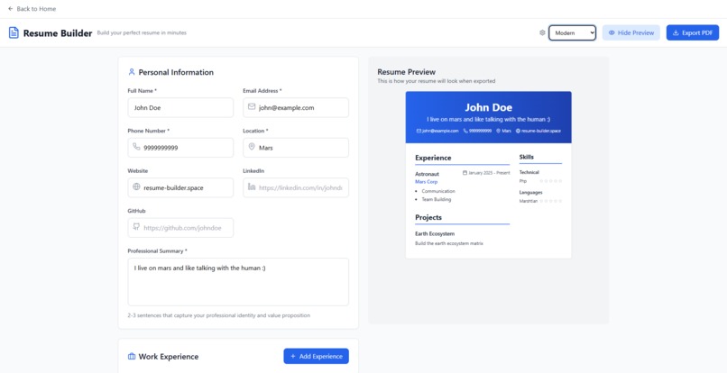
Task: Click the Projects heading in preview
Action: click(428, 217)
